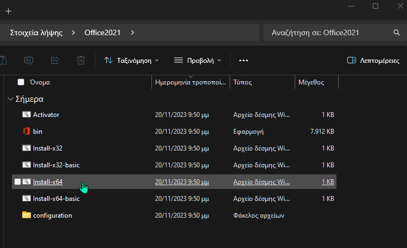The width and height of the screenshot is (407, 248).
Task: Click the Activator batch file icon
Action: (x=27, y=114)
